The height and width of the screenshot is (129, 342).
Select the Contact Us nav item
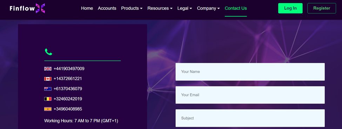(x=236, y=8)
